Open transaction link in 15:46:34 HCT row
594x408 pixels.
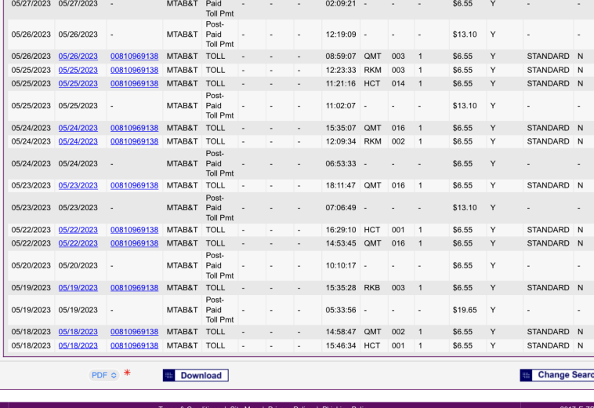coord(134,346)
